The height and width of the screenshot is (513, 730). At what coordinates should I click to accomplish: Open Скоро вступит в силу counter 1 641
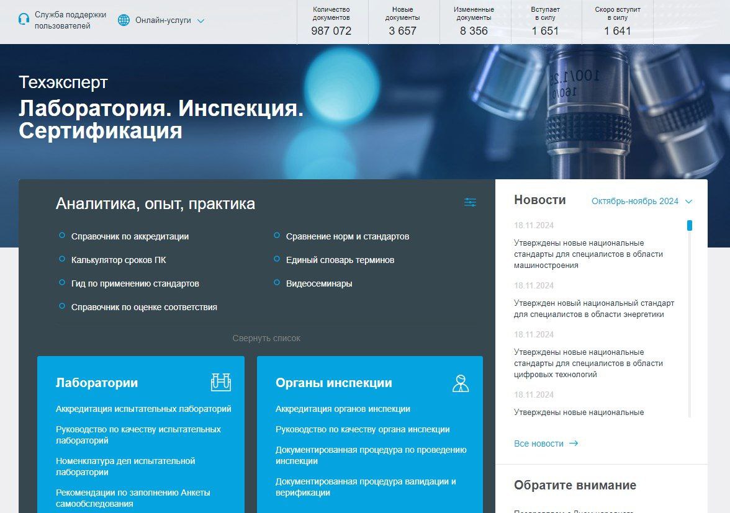point(617,22)
